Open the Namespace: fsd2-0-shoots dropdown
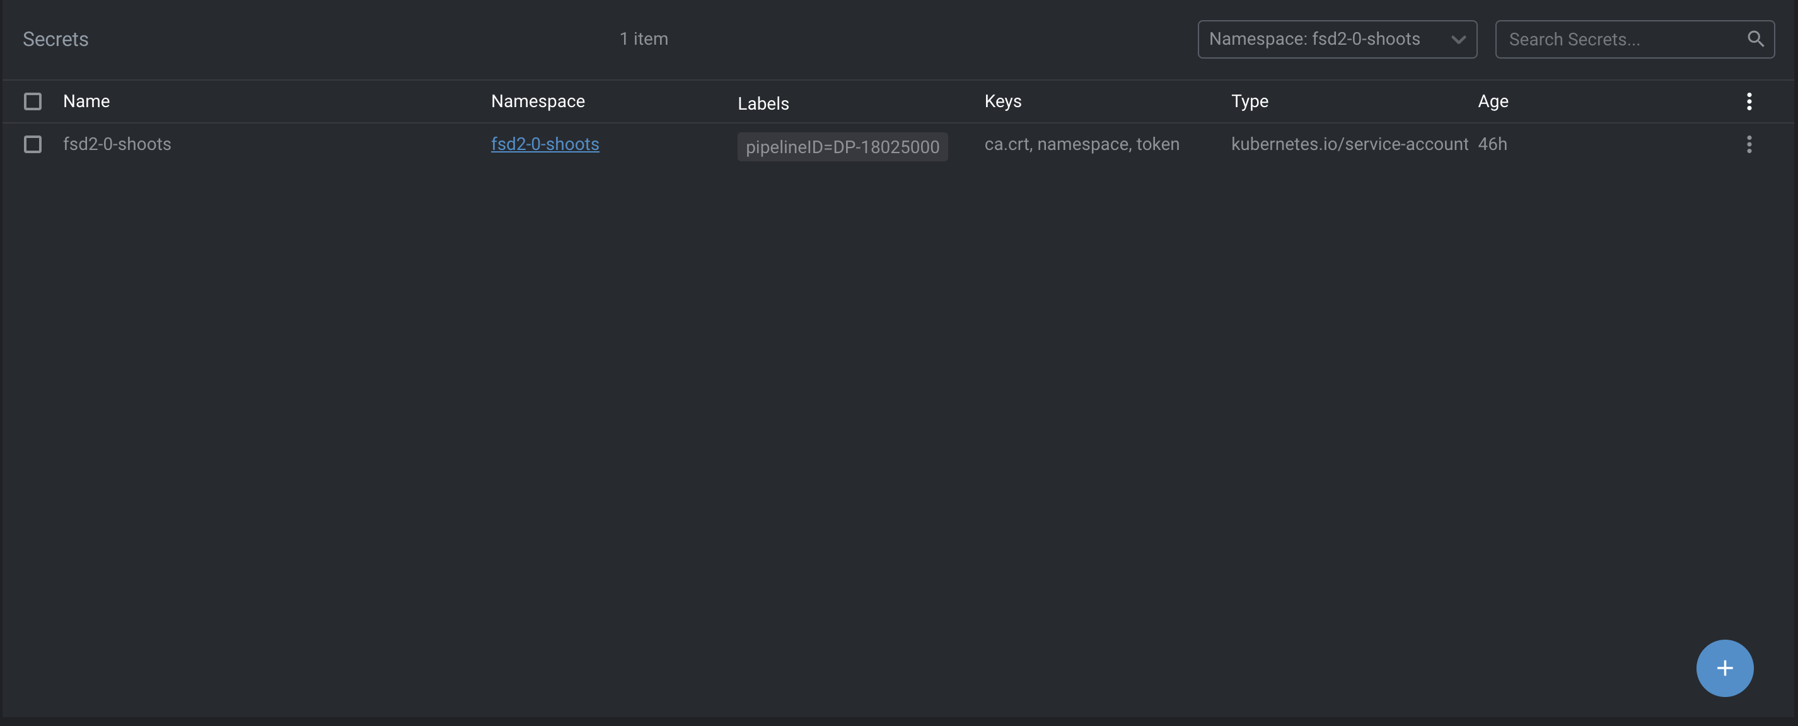The width and height of the screenshot is (1798, 726). (1314, 39)
